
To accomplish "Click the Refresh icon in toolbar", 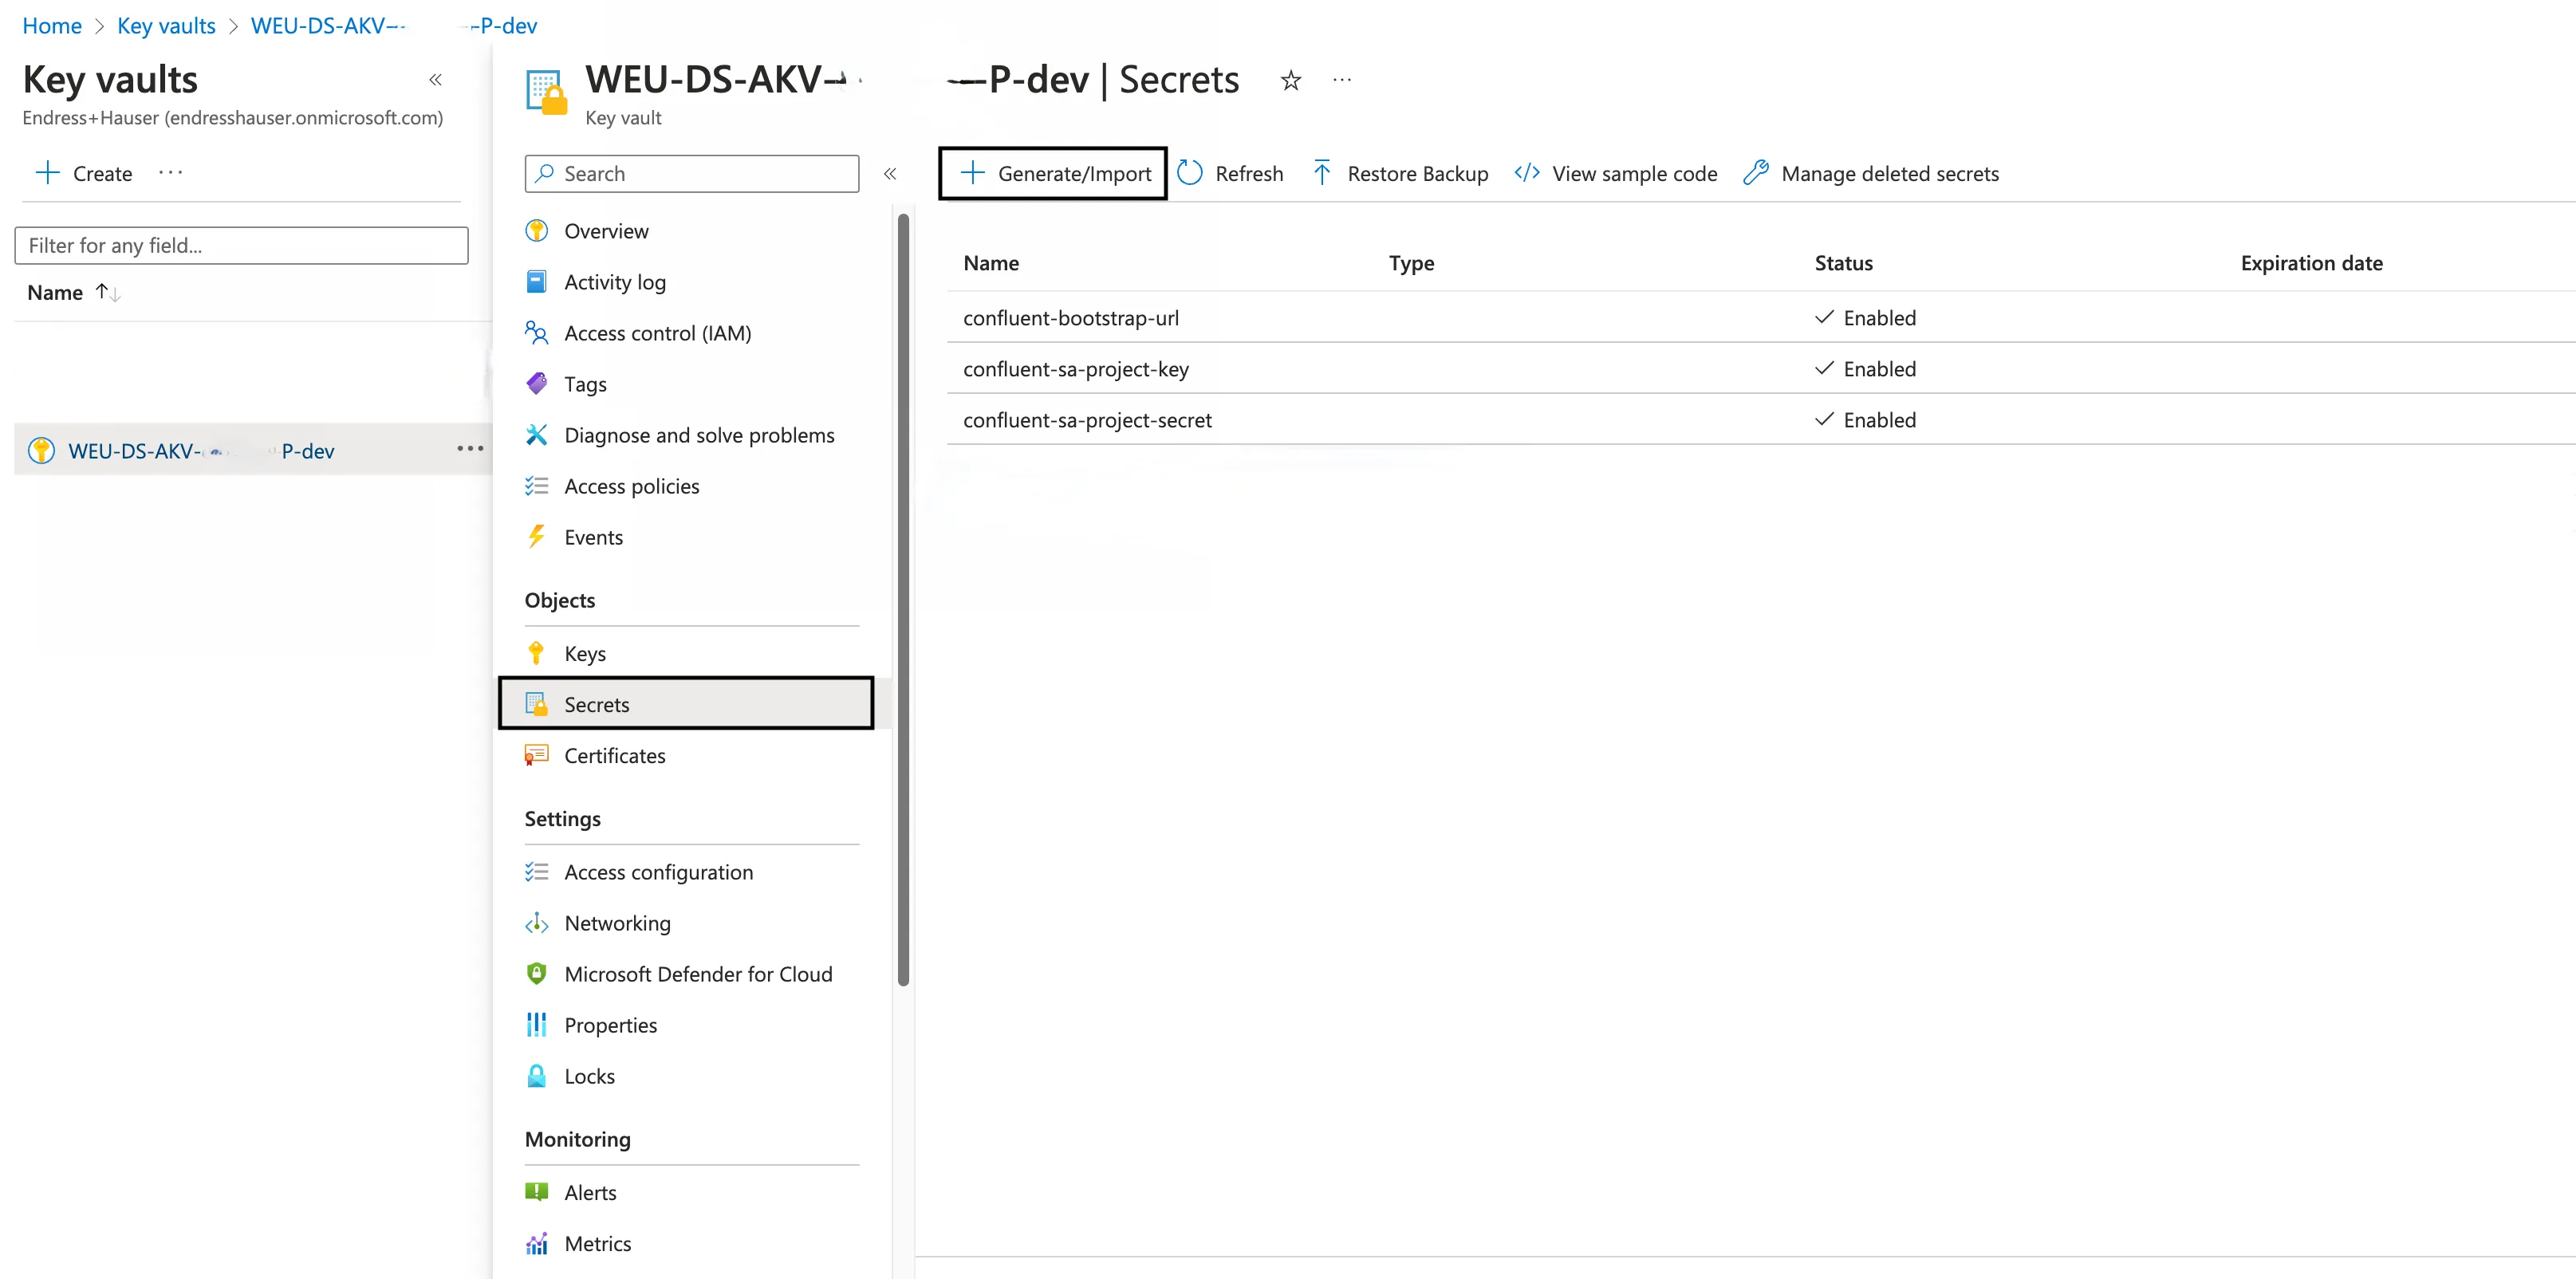I will click(1190, 173).
